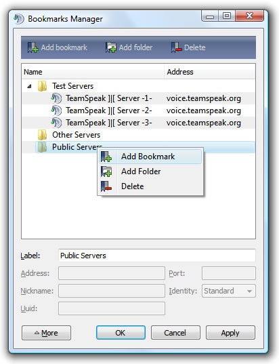Click the Public Servers folder icon
This screenshot has height=364, width=279.
coord(43,147)
